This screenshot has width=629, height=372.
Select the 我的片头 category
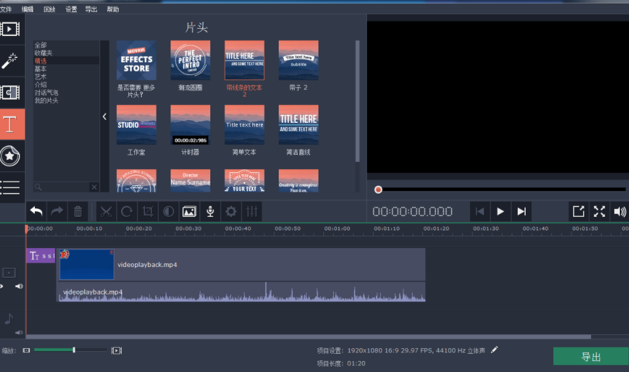pos(46,101)
